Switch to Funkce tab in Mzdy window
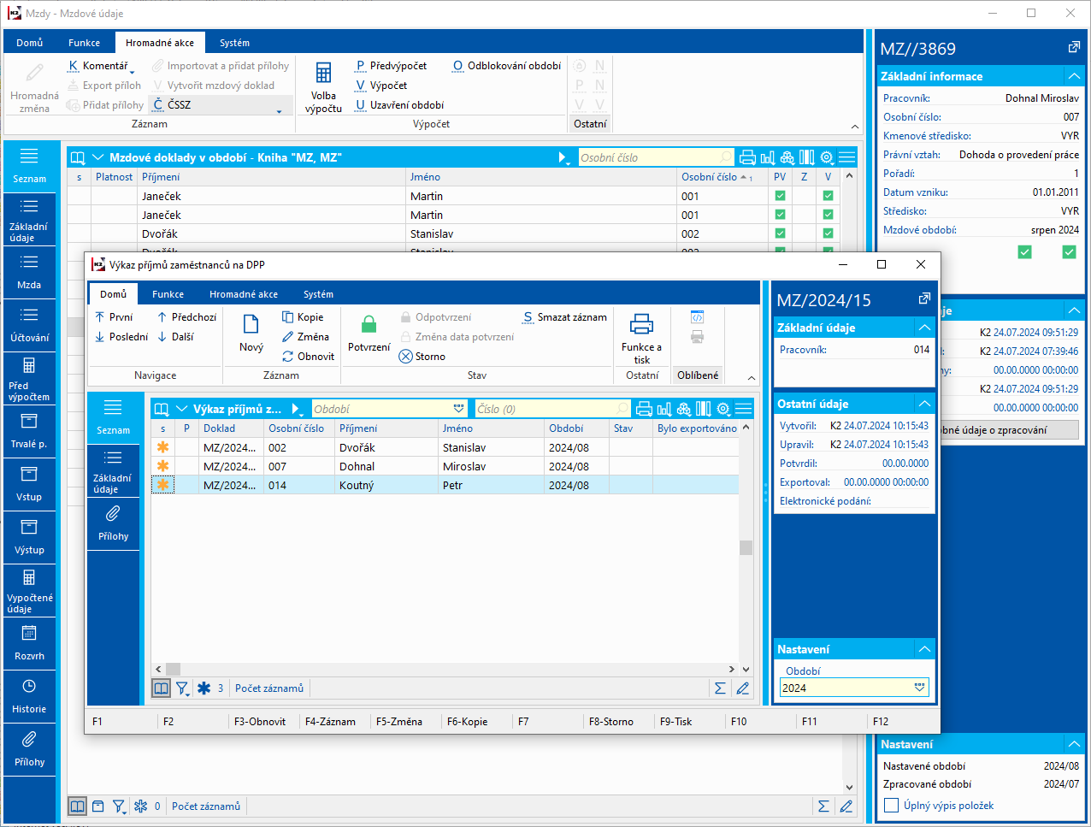This screenshot has height=827, width=1091. [x=84, y=43]
